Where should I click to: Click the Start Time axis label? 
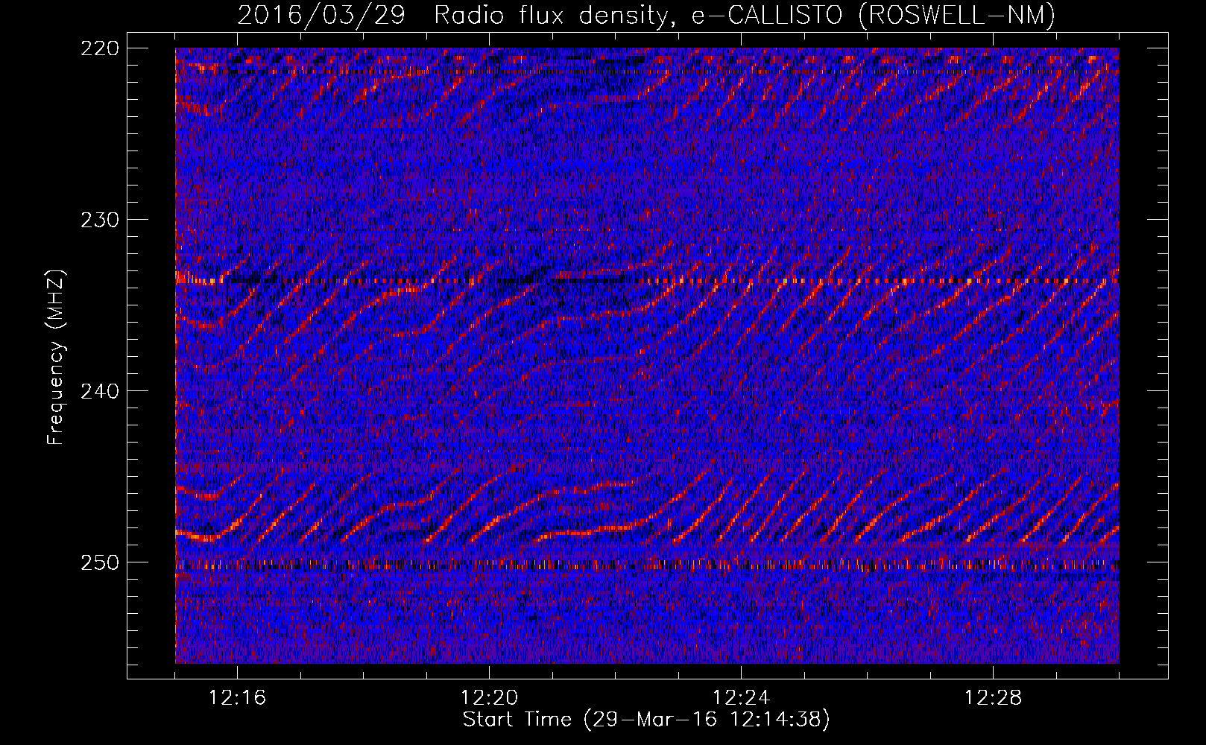(x=646, y=720)
